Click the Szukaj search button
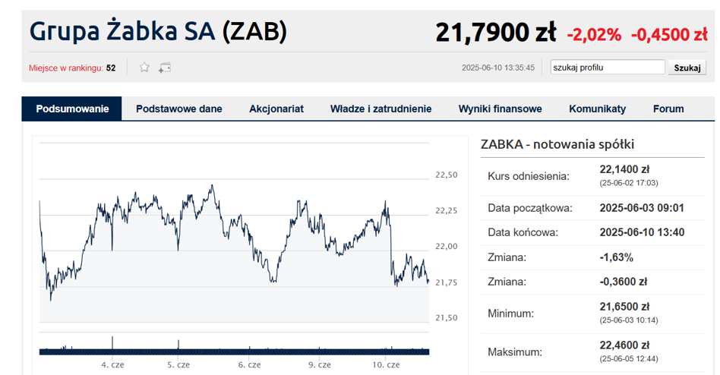 [x=687, y=68]
